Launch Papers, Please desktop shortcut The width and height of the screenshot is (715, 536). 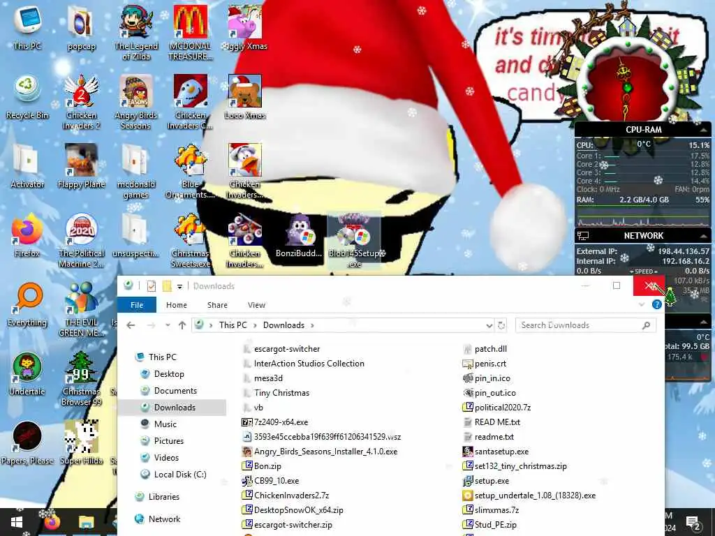(x=27, y=443)
